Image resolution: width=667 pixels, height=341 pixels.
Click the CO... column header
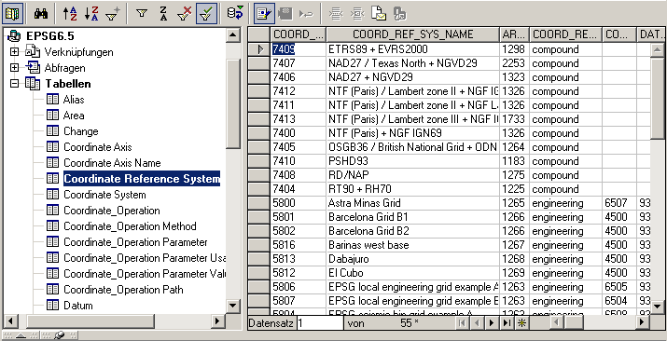(619, 34)
